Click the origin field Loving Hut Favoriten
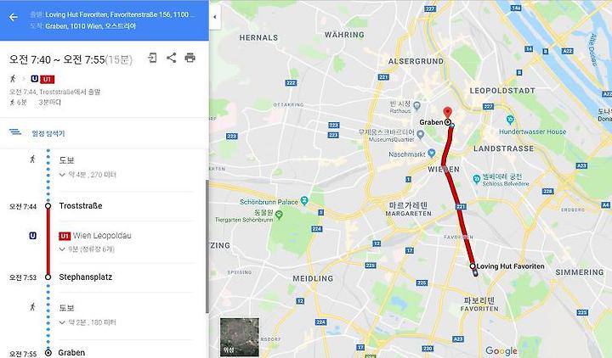Viewport: 612px width, 358px height. (117, 14)
